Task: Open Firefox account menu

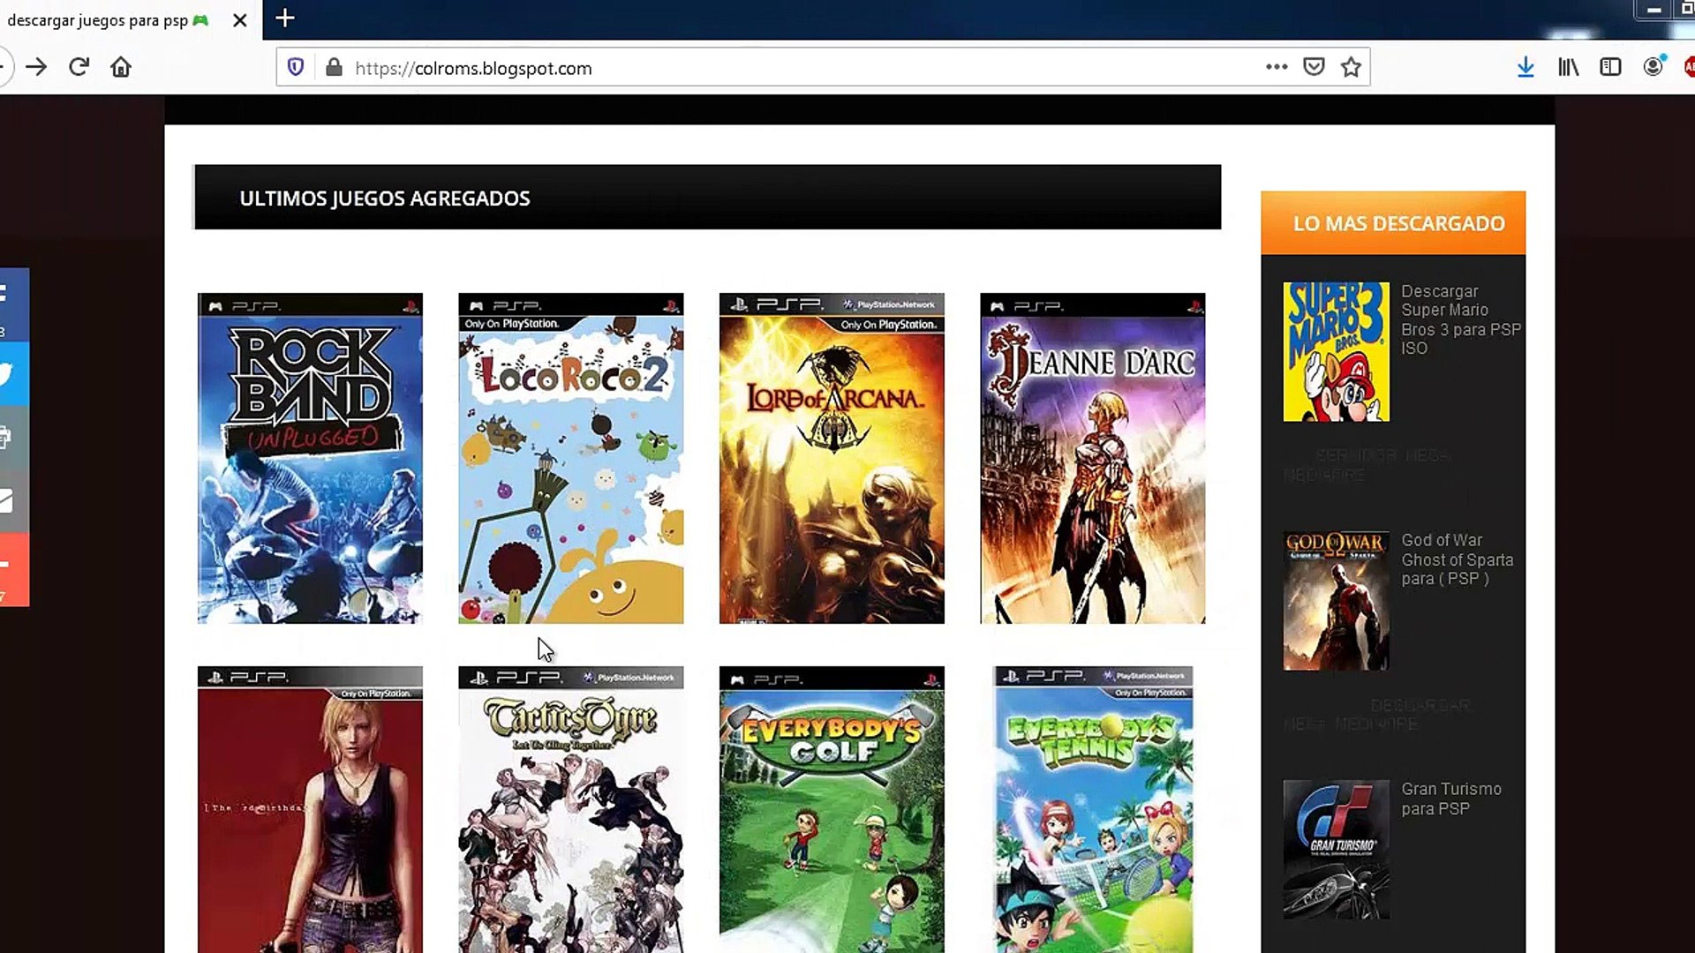Action: (x=1653, y=67)
